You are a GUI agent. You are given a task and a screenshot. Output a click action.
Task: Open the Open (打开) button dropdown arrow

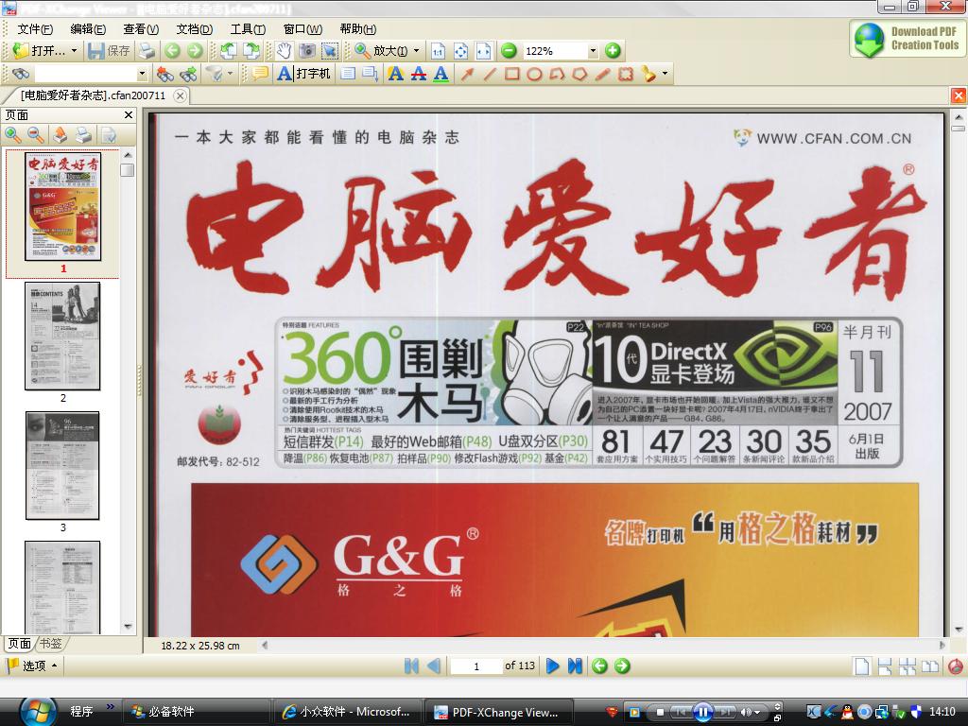pos(74,51)
